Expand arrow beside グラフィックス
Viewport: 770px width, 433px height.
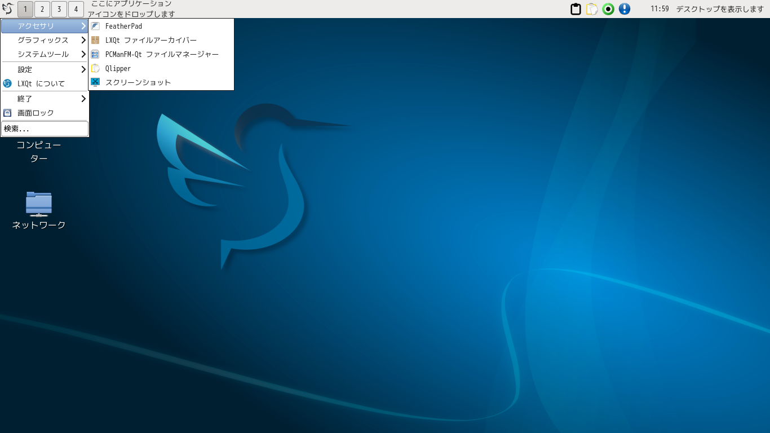[x=83, y=40]
